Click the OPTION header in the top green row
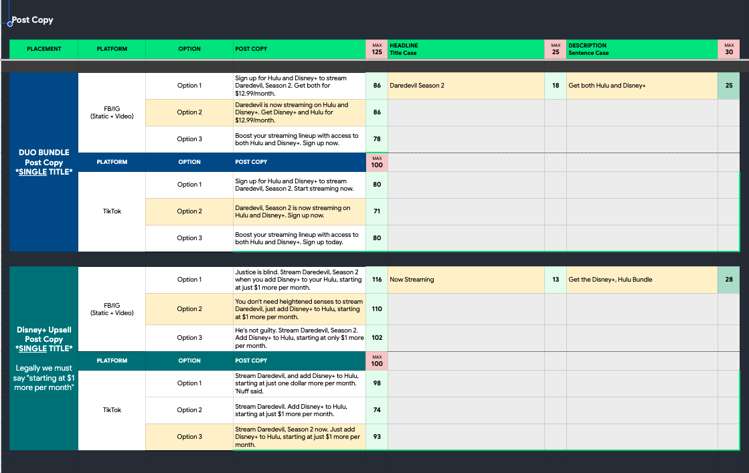749x473 pixels. pos(189,49)
